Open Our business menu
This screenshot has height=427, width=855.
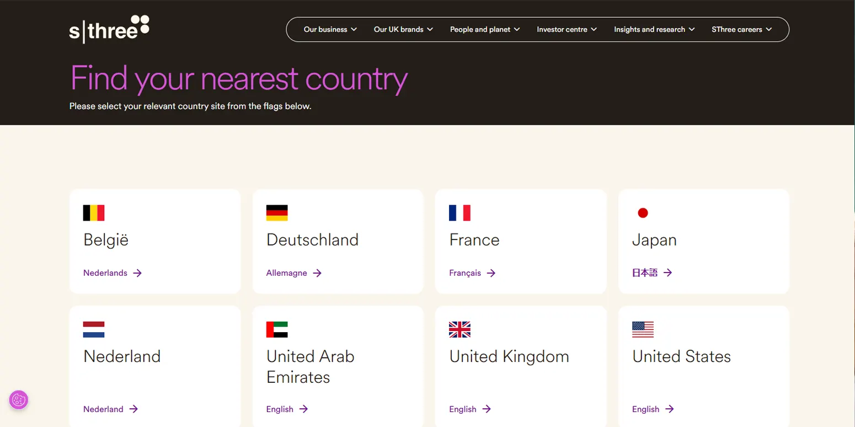330,29
